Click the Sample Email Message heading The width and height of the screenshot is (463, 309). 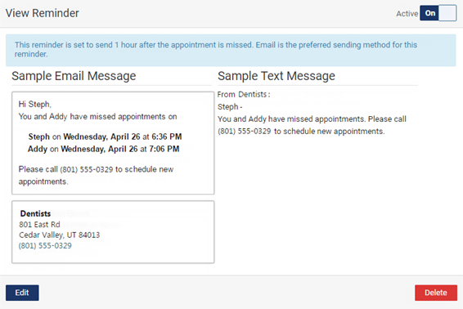coord(74,76)
